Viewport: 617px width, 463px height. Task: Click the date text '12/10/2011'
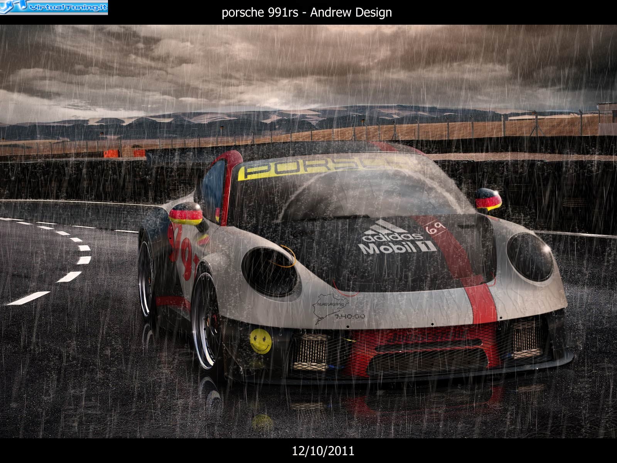(x=323, y=451)
